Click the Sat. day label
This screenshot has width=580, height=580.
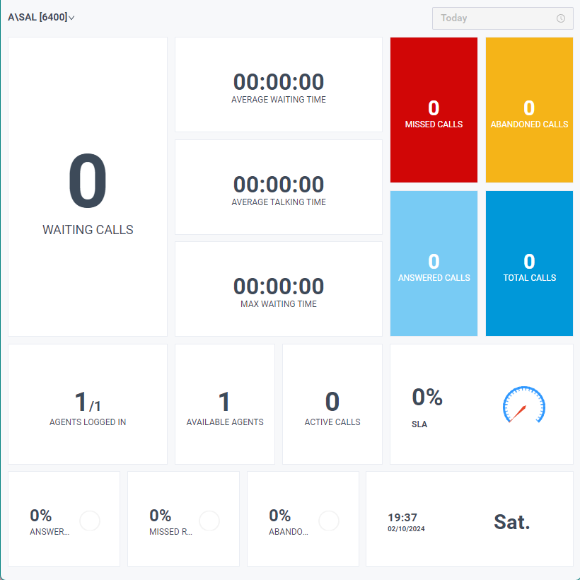coord(512,522)
